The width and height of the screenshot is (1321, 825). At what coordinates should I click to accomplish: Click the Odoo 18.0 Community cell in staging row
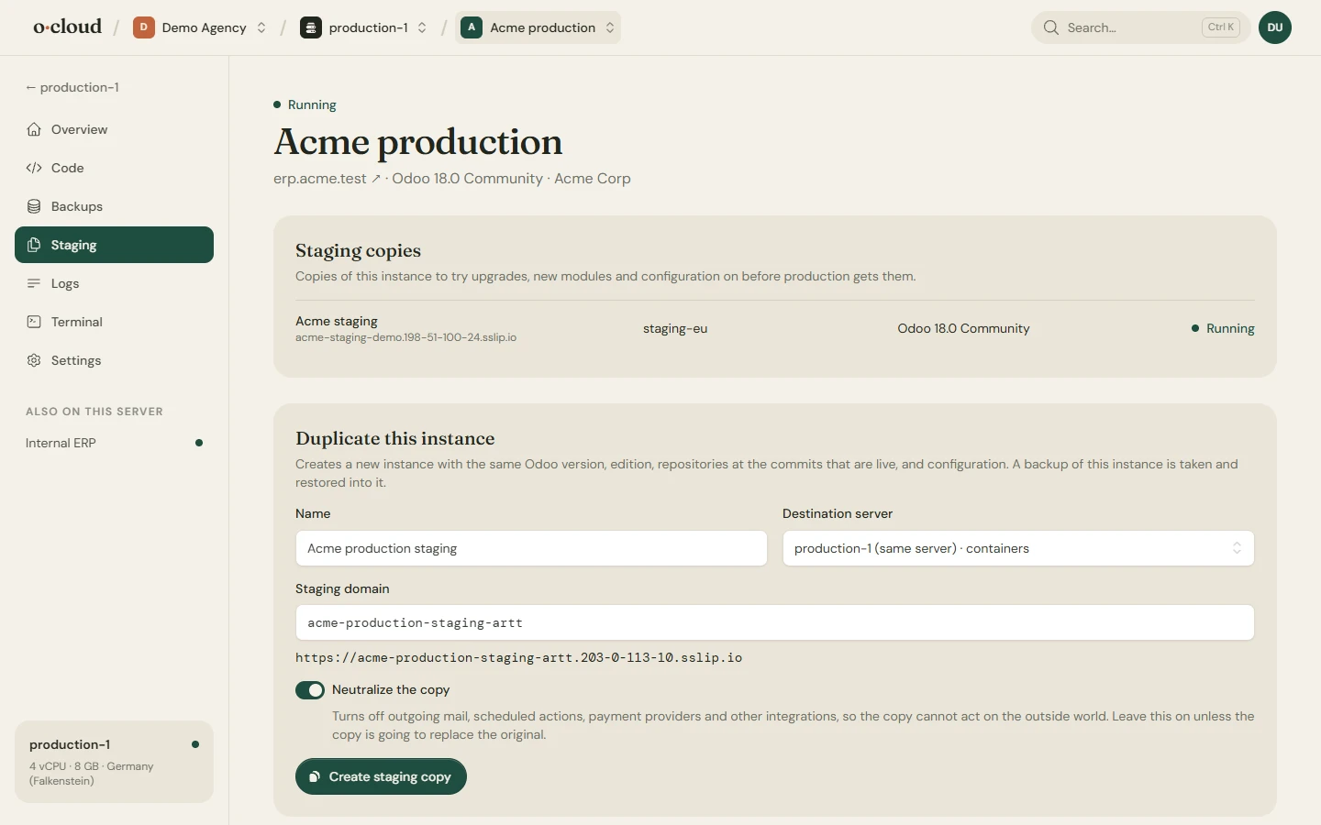coord(963,328)
